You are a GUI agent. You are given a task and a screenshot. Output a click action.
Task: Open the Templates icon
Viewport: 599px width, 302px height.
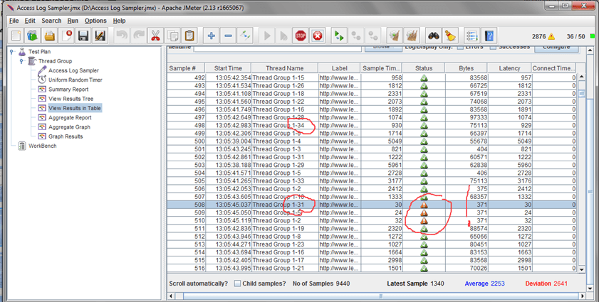click(x=33, y=36)
